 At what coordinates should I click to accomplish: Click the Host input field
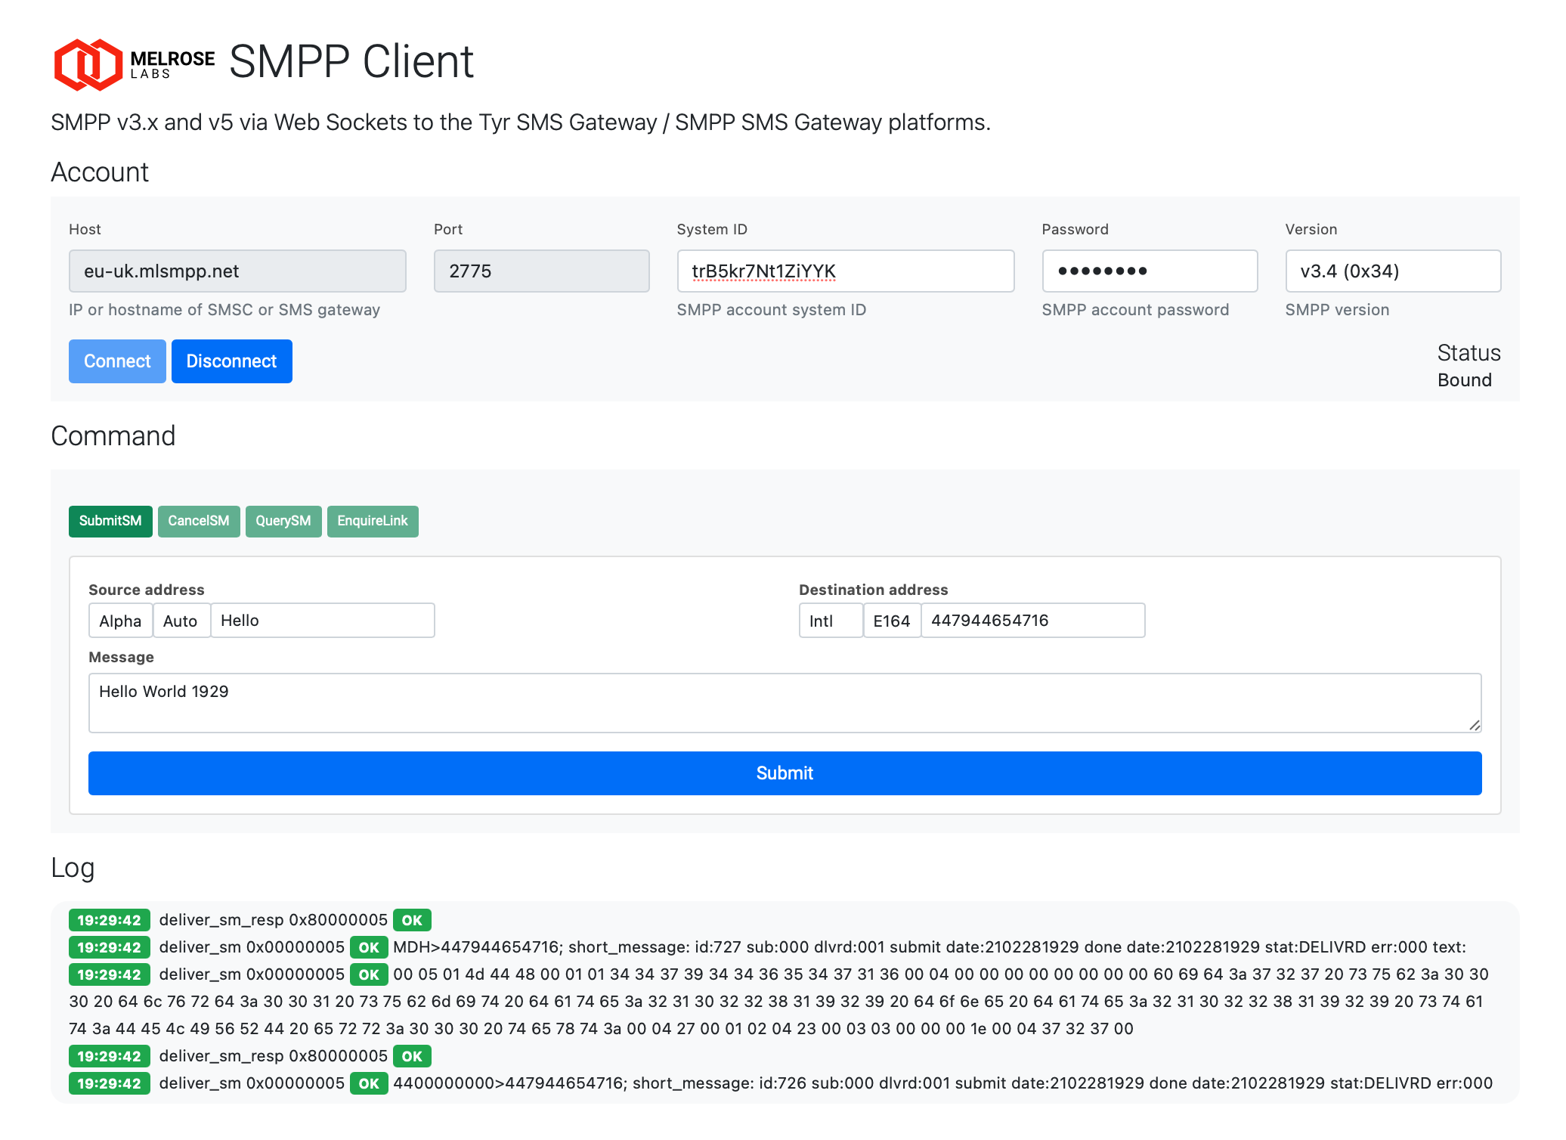(237, 271)
